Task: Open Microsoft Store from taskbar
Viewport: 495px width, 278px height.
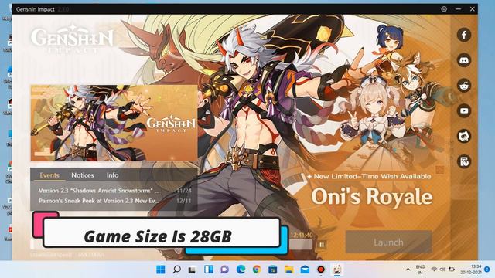Action: pos(273,270)
